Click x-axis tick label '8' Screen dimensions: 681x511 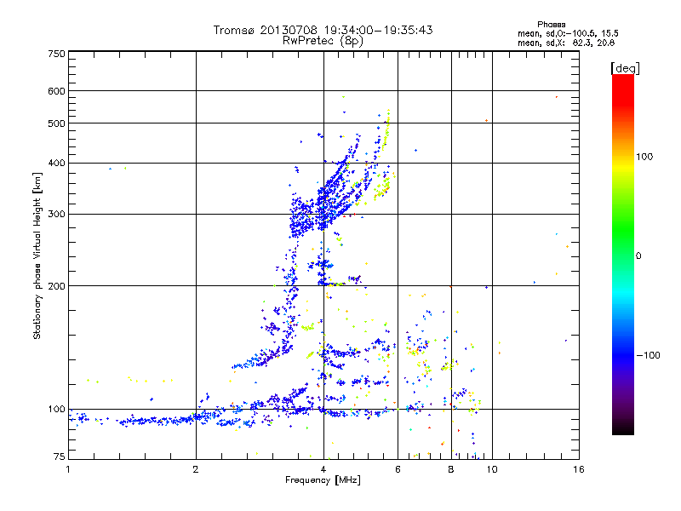tap(451, 469)
